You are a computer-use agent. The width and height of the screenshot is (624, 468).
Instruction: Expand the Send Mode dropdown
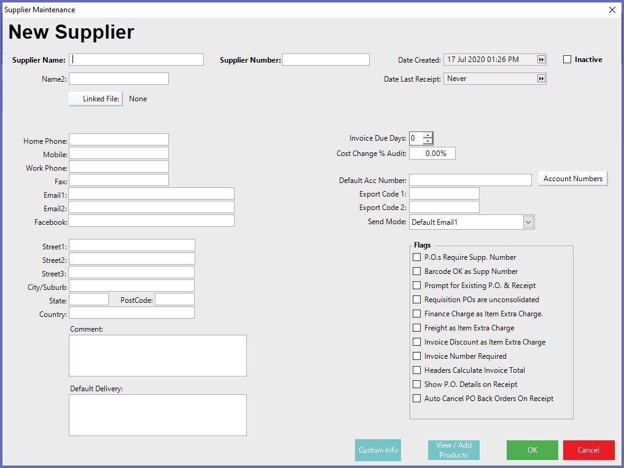[x=528, y=222]
